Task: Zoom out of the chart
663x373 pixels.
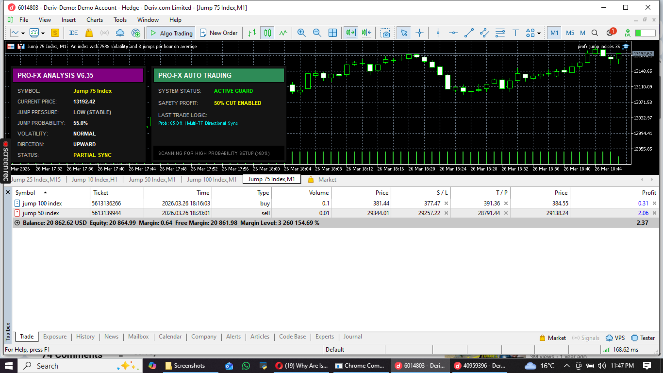Action: tap(317, 33)
